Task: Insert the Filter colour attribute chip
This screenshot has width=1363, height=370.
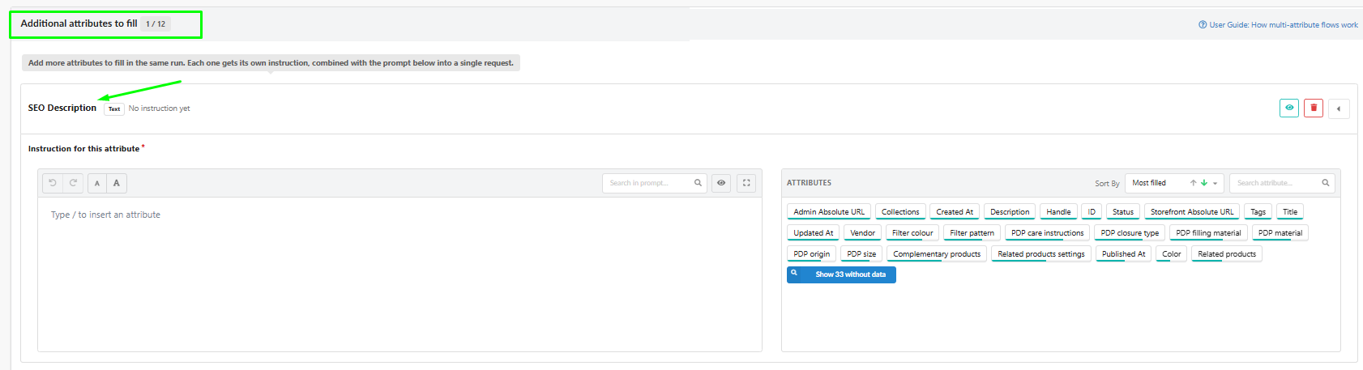Action: point(912,232)
